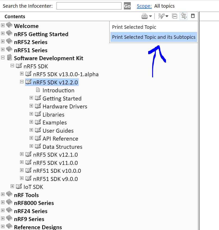Image resolution: width=219 pixels, height=230 pixels.
Task: Click the Welcome book icon
Action: pyautogui.click(x=9, y=25)
